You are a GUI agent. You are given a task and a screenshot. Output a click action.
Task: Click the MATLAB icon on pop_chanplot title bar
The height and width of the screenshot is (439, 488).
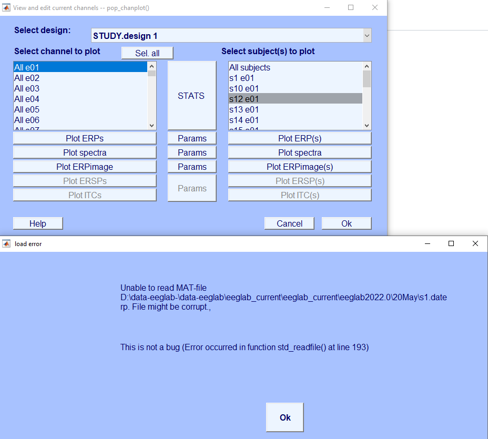[x=7, y=7]
